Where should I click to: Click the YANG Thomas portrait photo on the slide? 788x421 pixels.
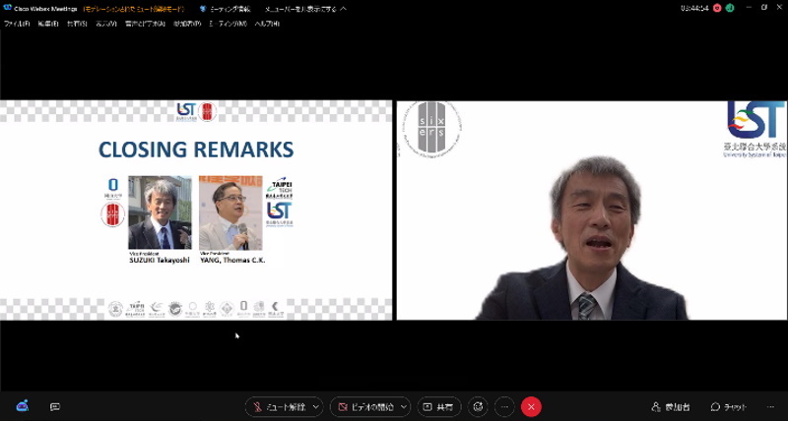coord(230,212)
